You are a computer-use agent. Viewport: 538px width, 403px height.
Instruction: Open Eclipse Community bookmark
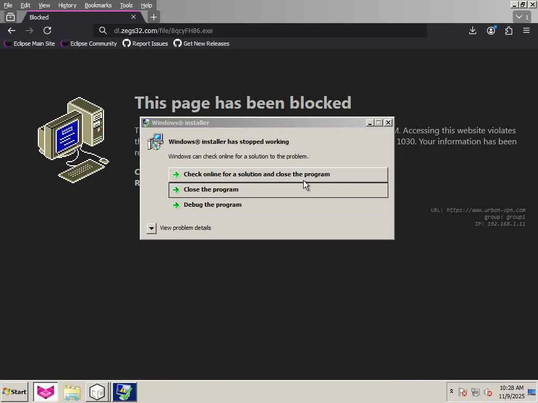point(89,44)
